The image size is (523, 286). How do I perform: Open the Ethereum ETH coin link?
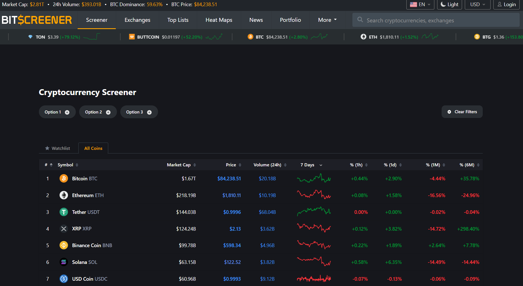point(88,195)
